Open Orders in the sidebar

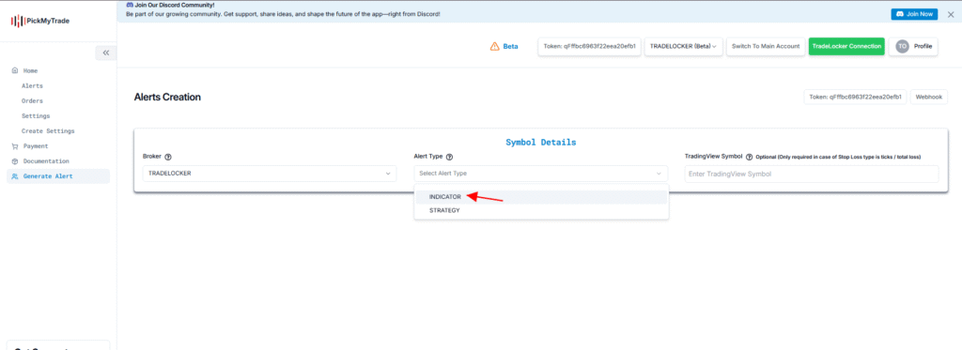click(32, 101)
